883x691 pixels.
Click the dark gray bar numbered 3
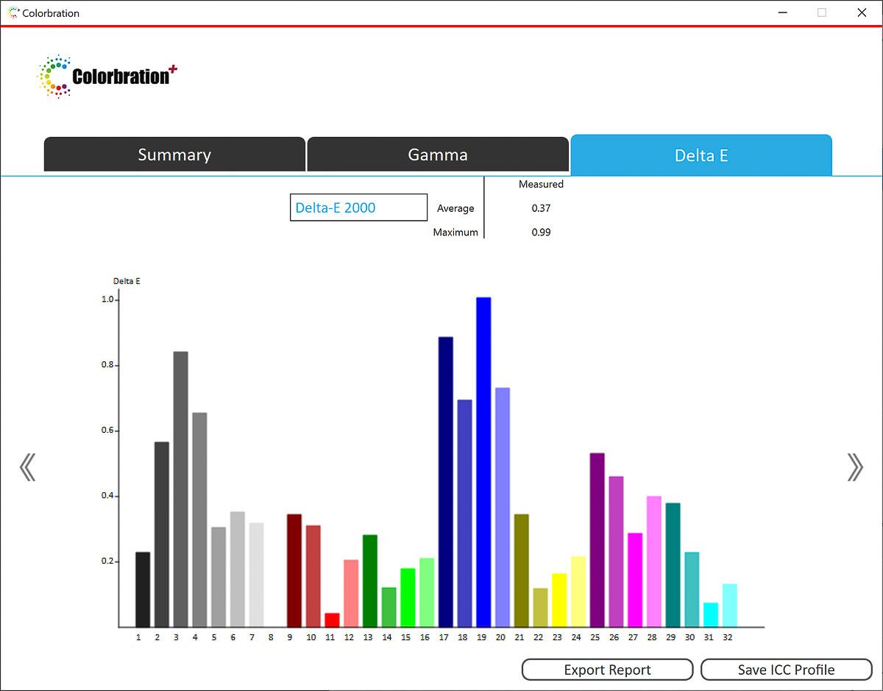coord(180,489)
